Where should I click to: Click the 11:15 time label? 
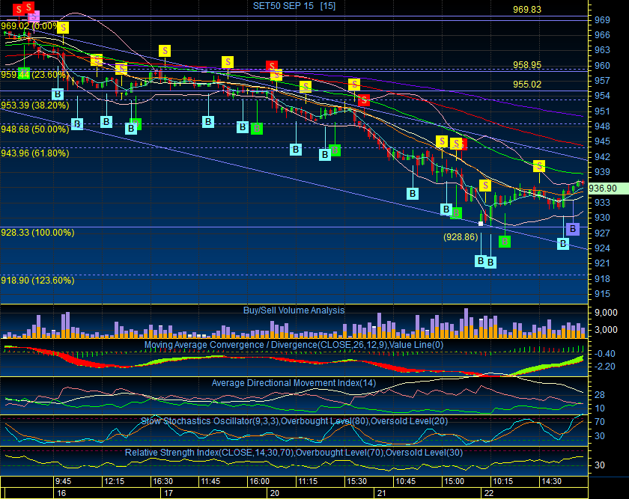click(x=308, y=481)
